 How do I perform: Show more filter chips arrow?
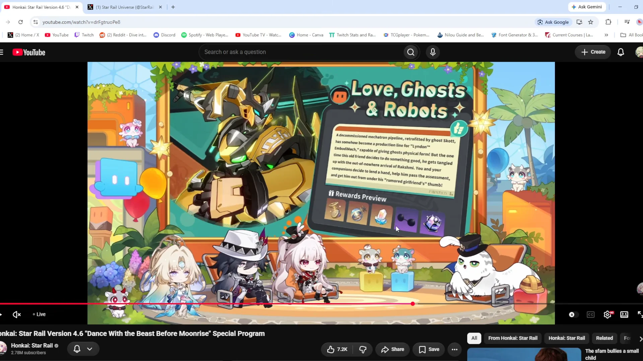click(x=640, y=339)
